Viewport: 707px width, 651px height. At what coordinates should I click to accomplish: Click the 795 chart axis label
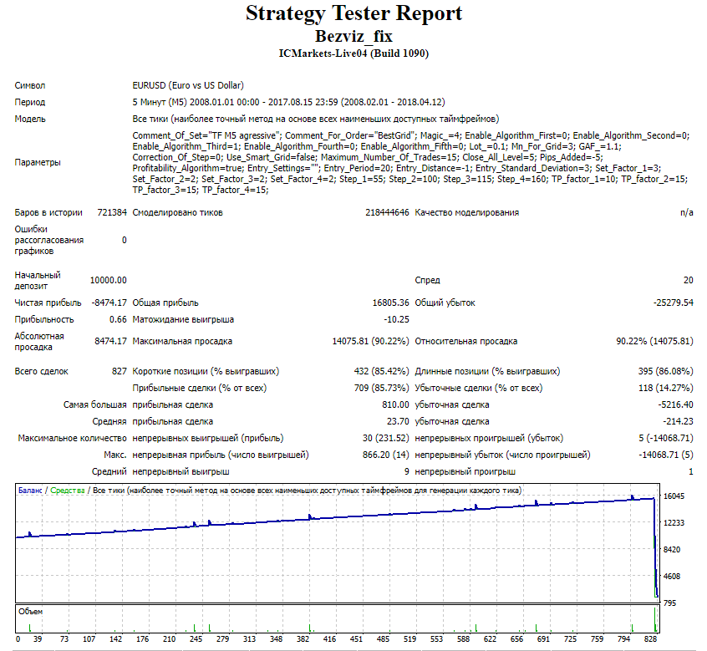pos(670,603)
